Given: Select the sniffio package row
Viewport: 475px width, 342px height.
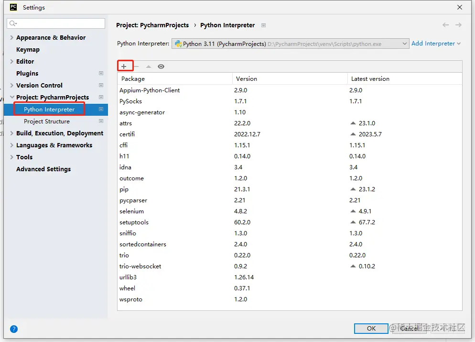Looking at the screenshot, I should (x=290, y=233).
